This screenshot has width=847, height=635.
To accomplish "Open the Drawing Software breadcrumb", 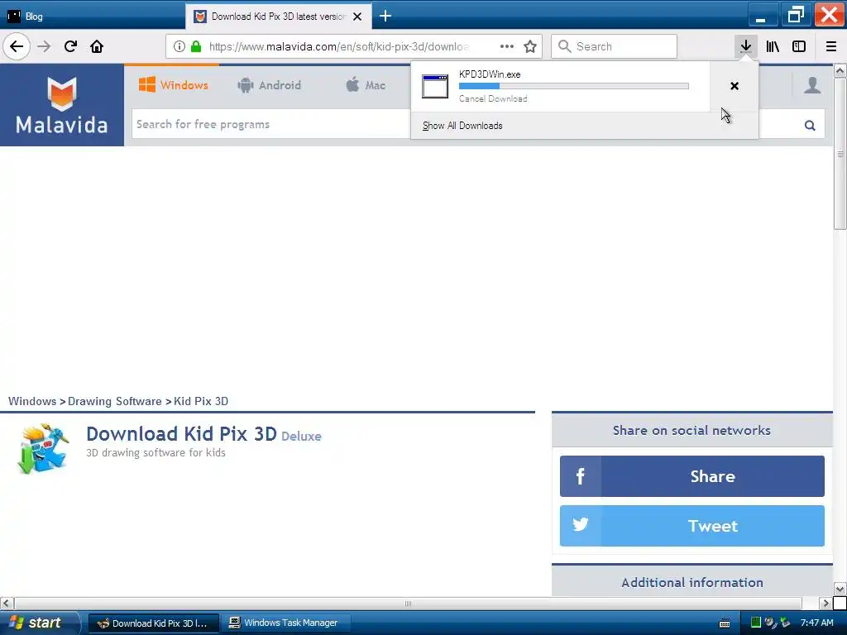I will (114, 401).
